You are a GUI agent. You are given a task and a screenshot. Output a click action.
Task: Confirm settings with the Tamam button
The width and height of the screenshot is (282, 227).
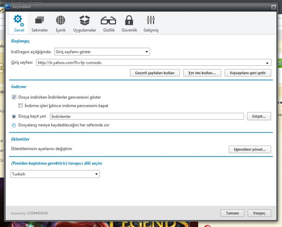(x=232, y=213)
